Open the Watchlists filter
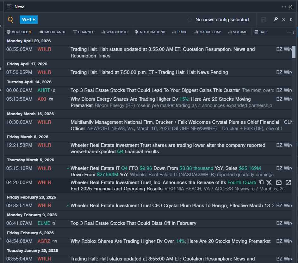The width and height of the screenshot is (298, 263). (x=114, y=32)
